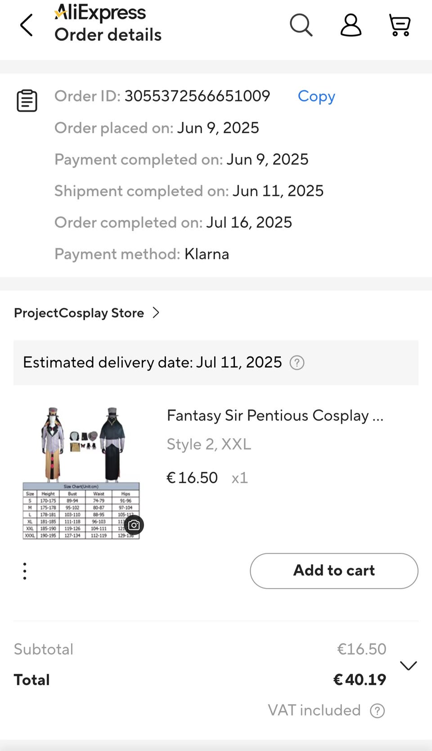
Task: Click the chevron next to the store name
Action: (156, 312)
